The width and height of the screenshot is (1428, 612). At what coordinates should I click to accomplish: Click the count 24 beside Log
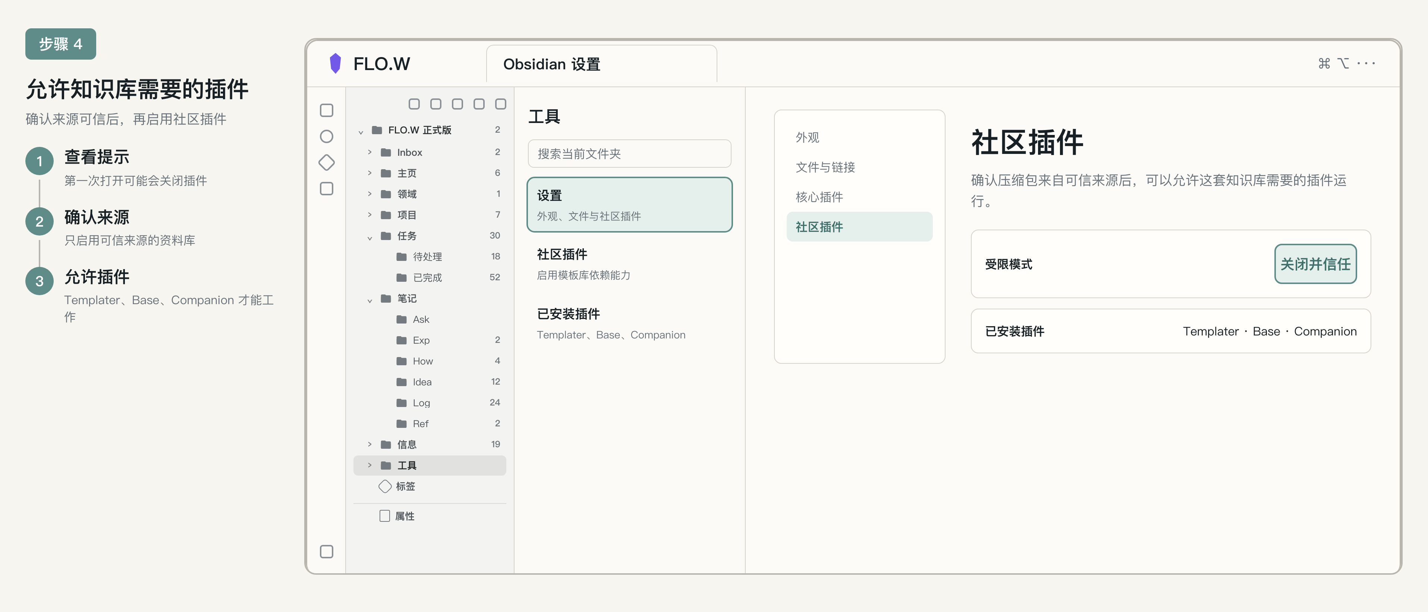(494, 403)
